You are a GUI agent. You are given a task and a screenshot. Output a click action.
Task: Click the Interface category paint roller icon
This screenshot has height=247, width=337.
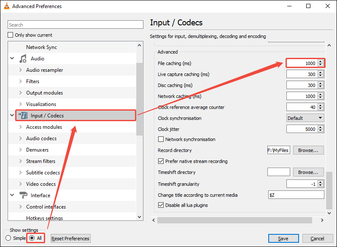[23, 195]
